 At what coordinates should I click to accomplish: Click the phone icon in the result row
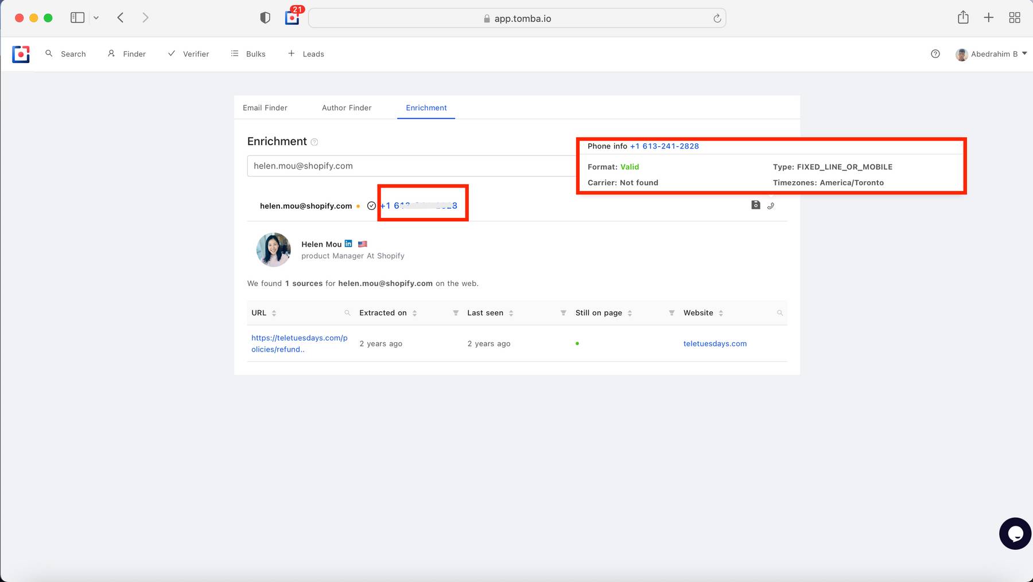point(771,206)
